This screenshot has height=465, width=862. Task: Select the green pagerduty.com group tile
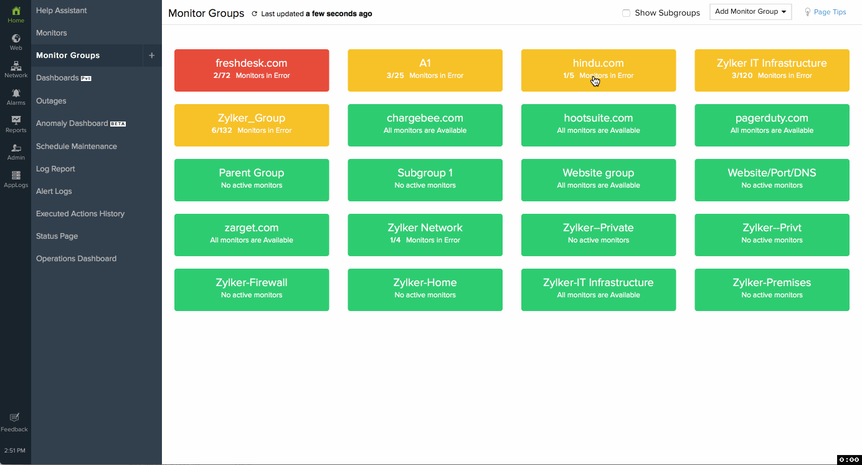coord(772,125)
